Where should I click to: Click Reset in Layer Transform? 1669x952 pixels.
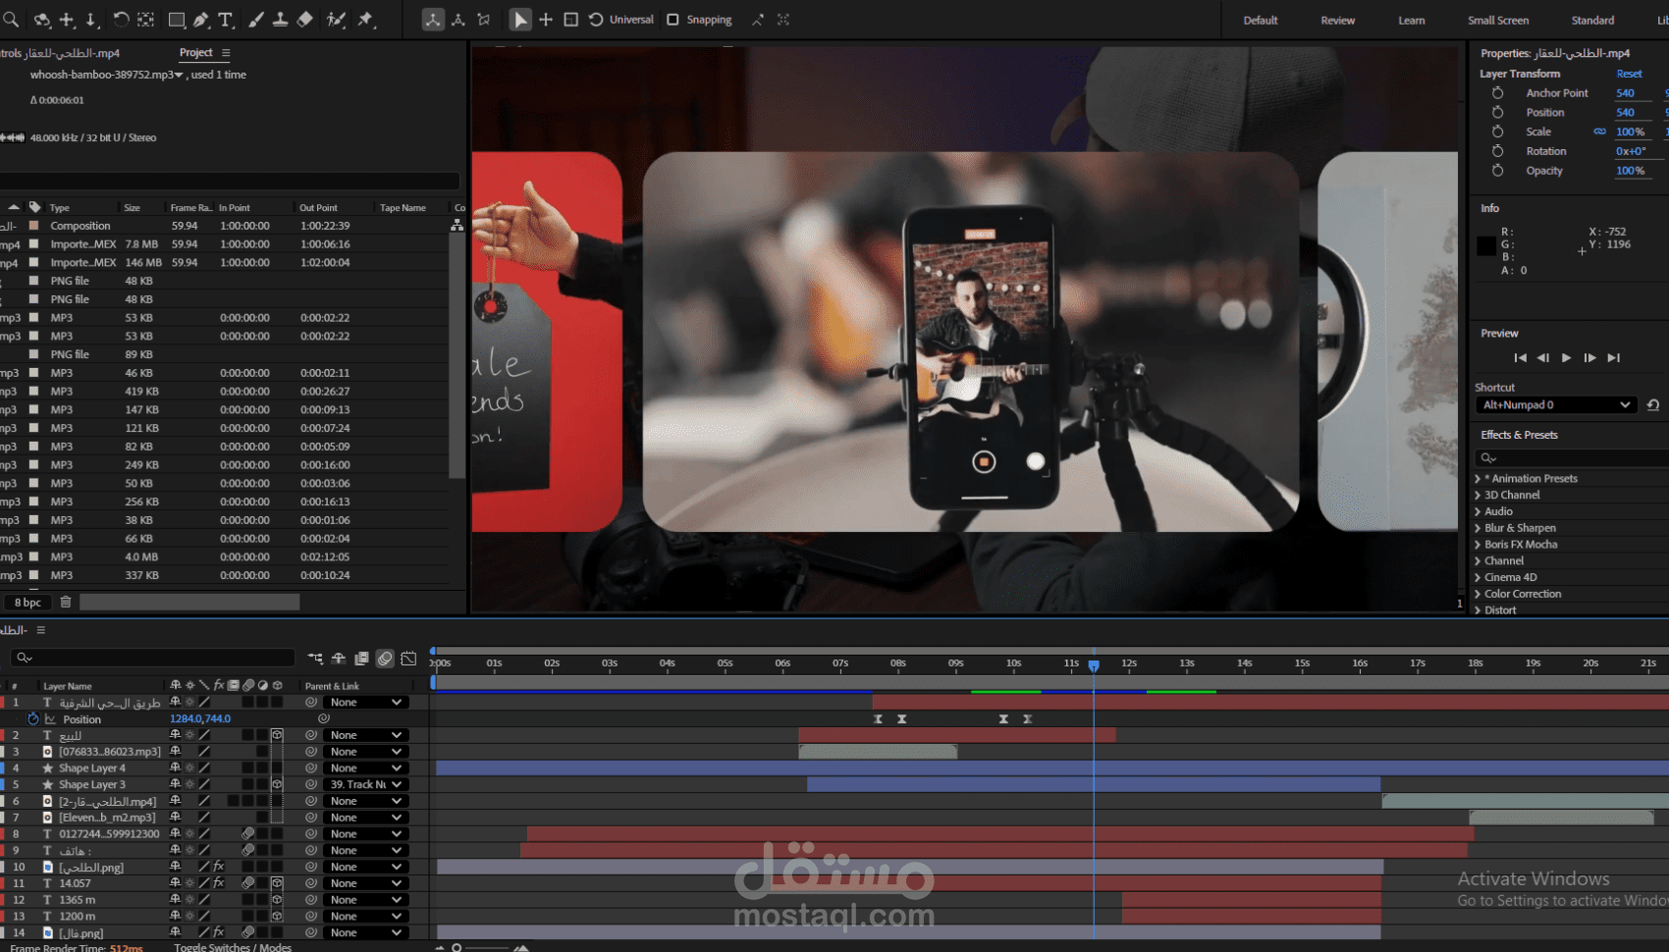pos(1630,75)
